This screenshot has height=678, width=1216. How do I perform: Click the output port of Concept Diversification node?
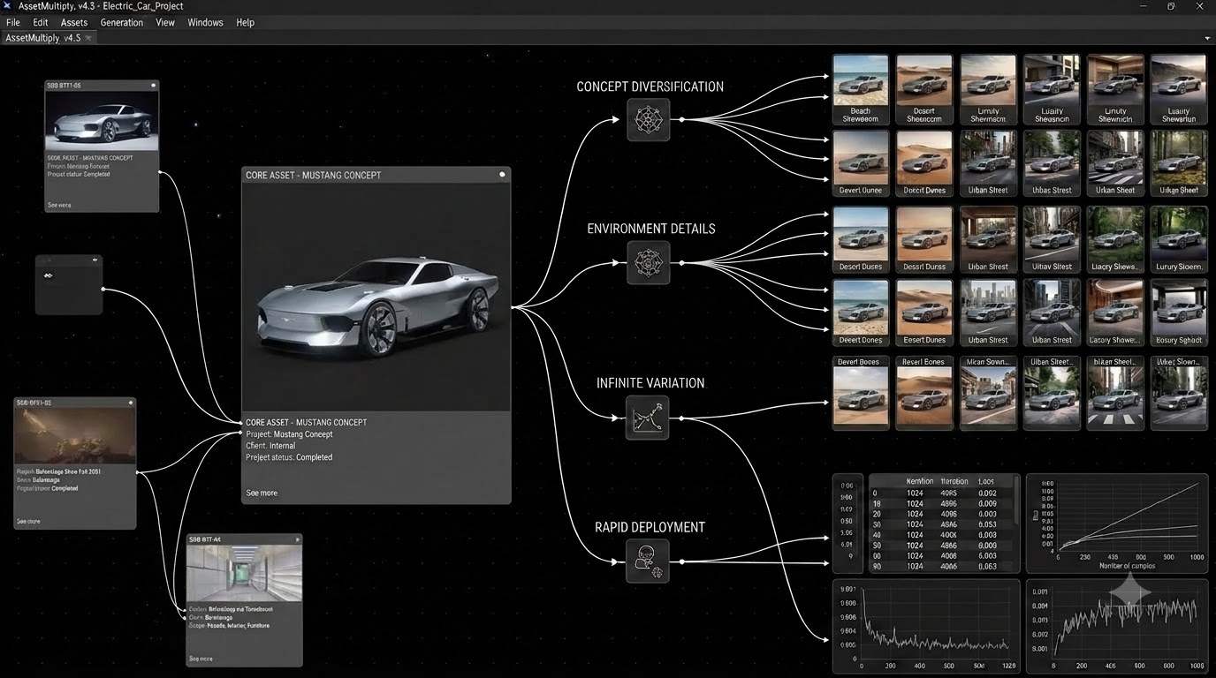pos(681,119)
